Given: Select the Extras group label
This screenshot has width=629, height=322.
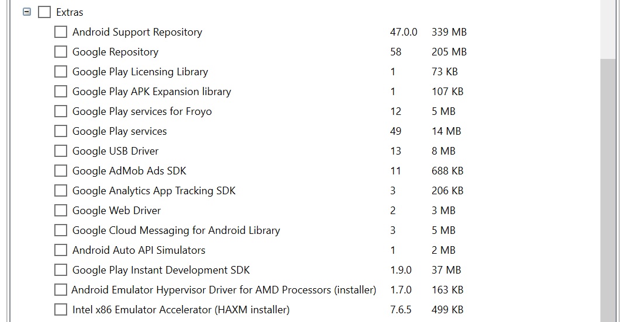Looking at the screenshot, I should (x=70, y=12).
